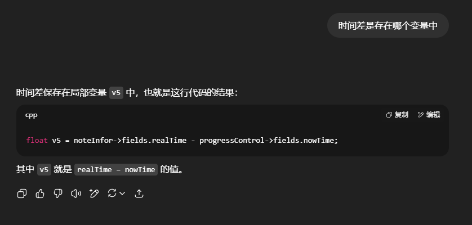
Task: Click the ending text 的值。
Action: [171, 170]
